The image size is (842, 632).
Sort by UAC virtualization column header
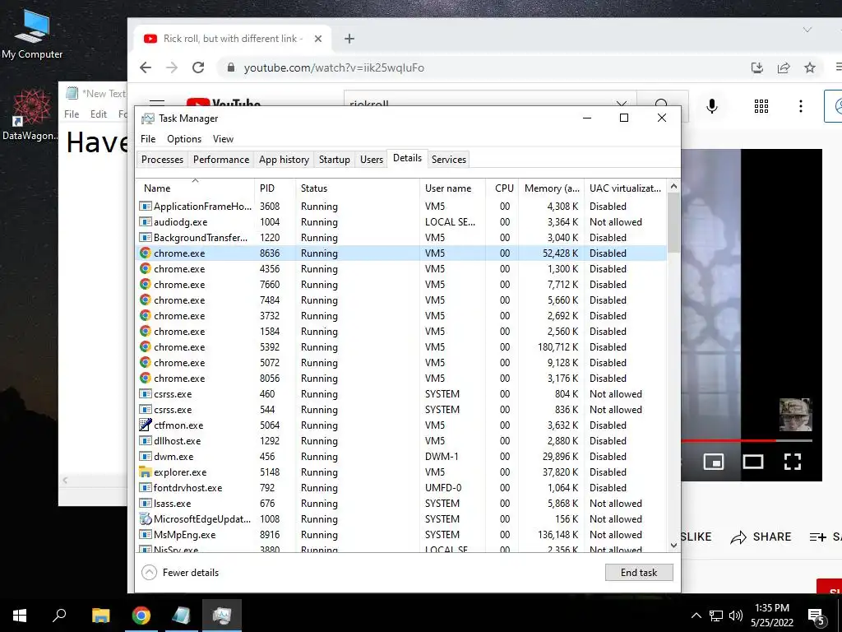(625, 188)
